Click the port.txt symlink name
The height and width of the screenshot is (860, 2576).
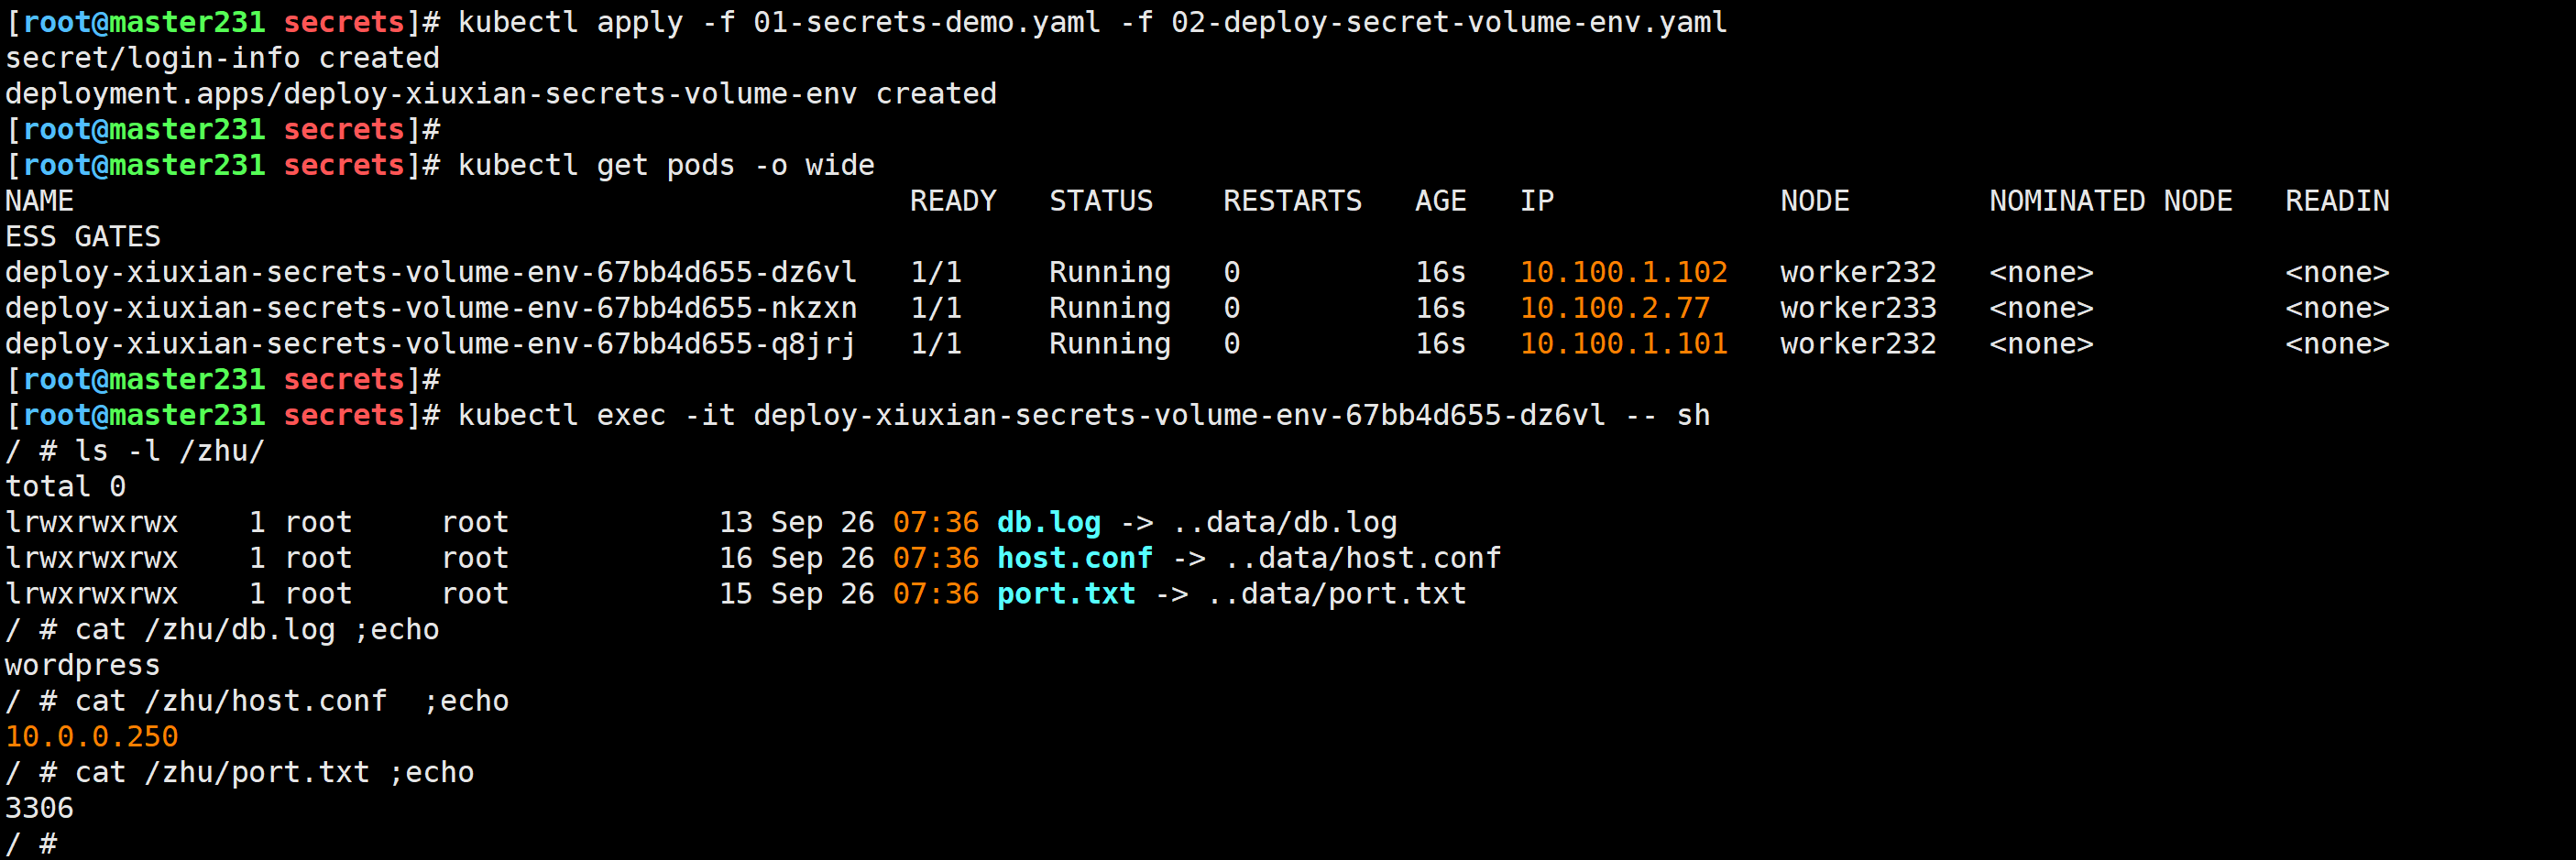1066,594
